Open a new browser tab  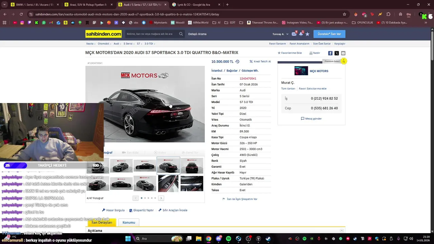click(227, 5)
